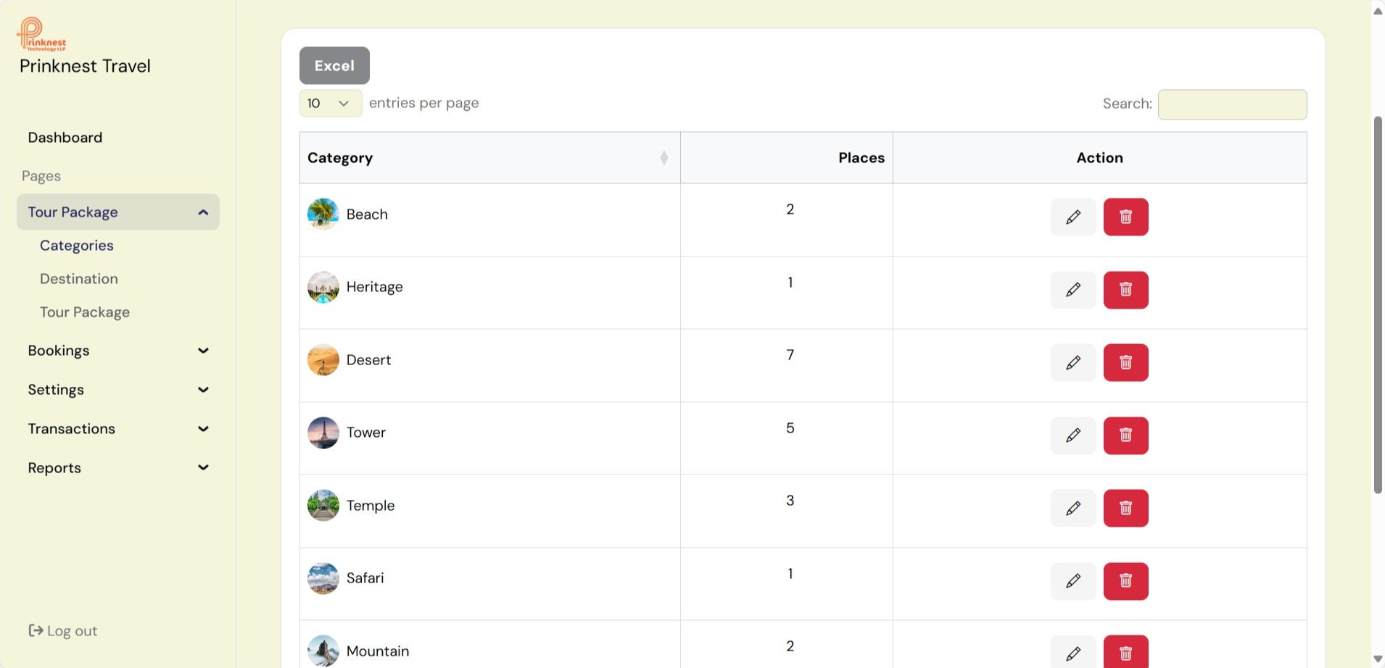
Task: Open the Categories sidebar link
Action: [77, 246]
